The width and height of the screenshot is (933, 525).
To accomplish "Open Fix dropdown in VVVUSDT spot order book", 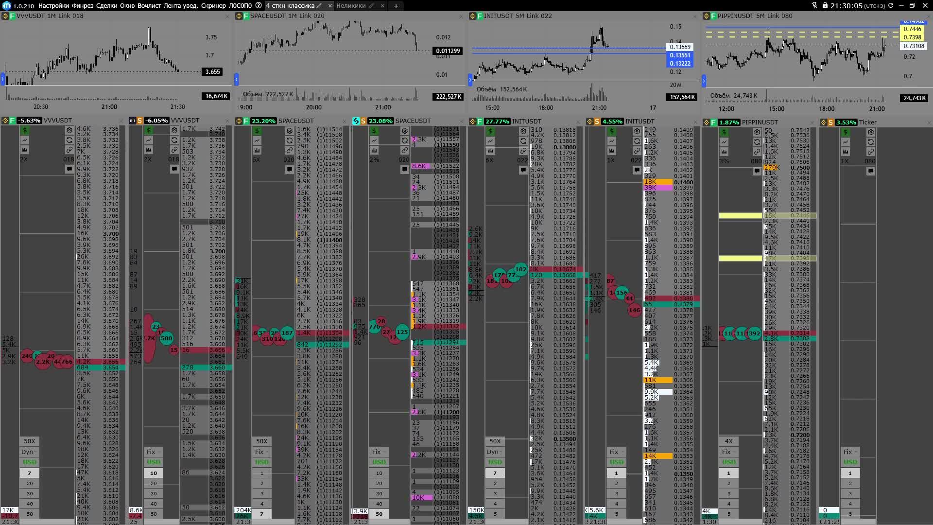I will pyautogui.click(x=153, y=452).
